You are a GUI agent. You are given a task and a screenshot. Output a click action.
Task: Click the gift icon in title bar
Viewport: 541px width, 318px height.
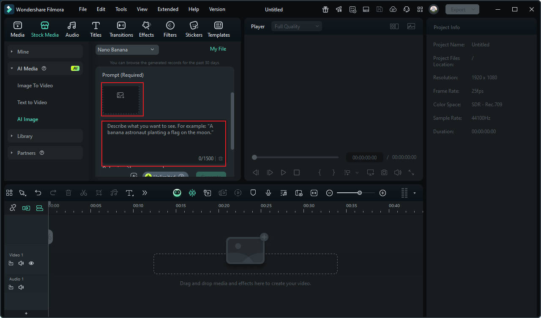click(x=325, y=9)
